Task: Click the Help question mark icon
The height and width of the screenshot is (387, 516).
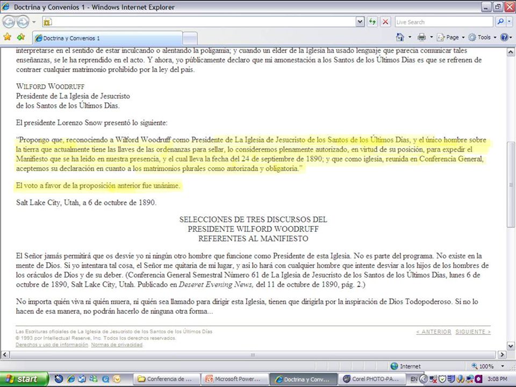Action: pos(504,37)
